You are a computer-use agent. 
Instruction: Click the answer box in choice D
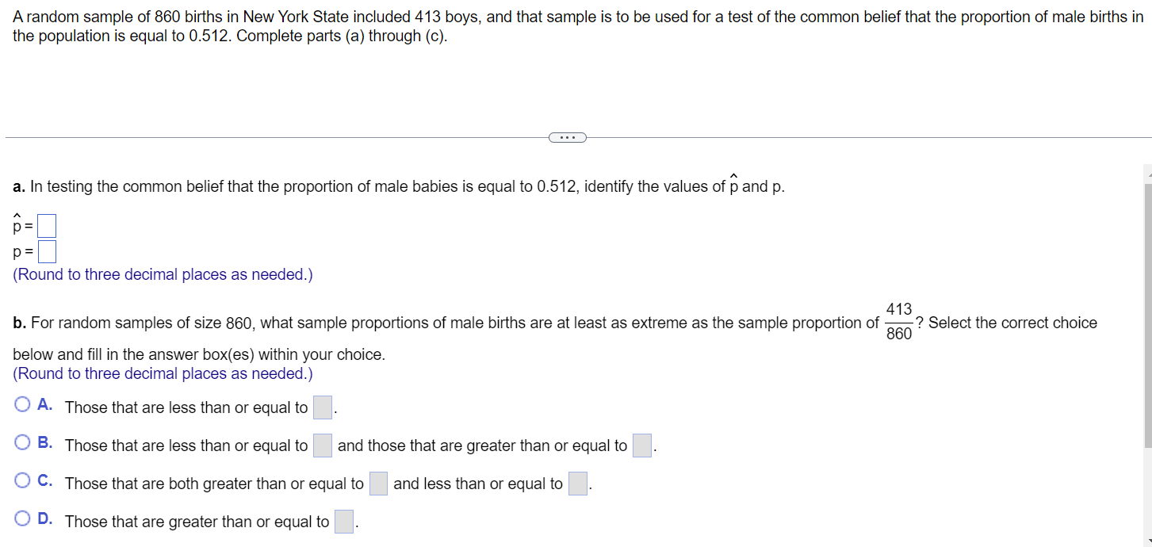[343, 521]
